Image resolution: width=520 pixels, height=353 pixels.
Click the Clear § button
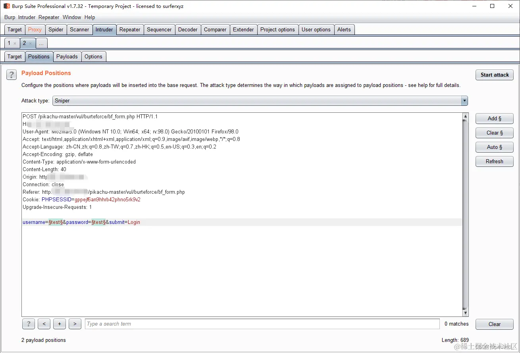[x=495, y=133]
